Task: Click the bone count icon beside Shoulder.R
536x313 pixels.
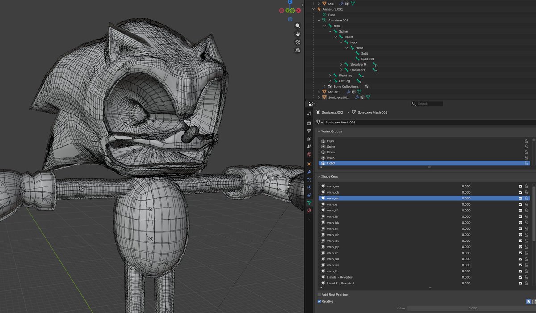Action: tap(375, 64)
